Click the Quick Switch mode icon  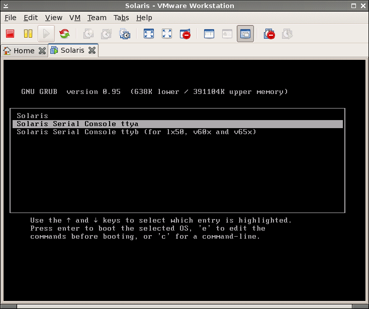pos(167,34)
